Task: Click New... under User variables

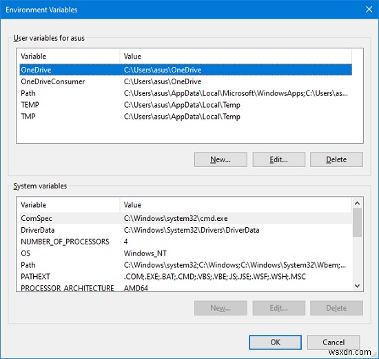Action: 221,159
